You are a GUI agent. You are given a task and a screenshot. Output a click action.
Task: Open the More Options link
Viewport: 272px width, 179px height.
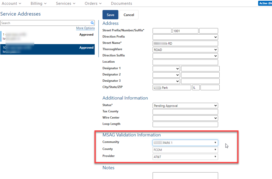[x=85, y=28]
